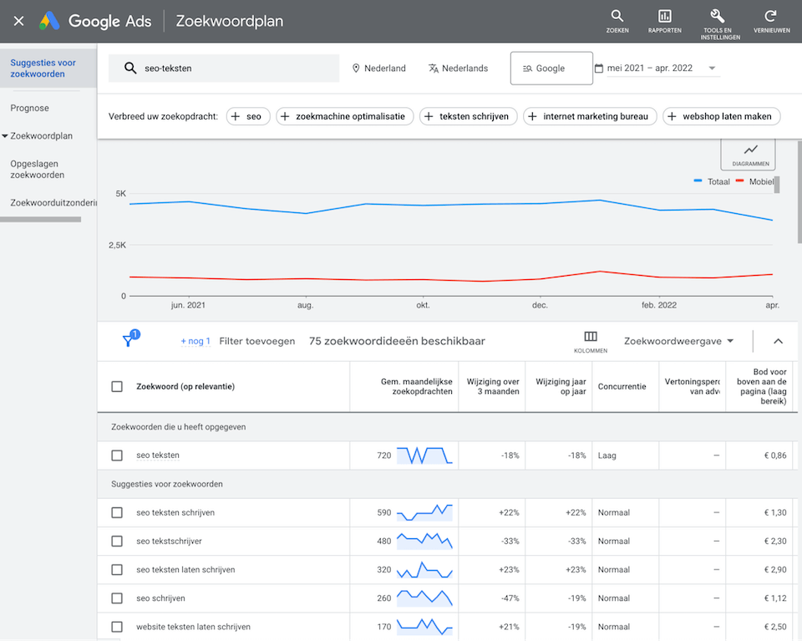The width and height of the screenshot is (802, 641).
Task: Click the 'seo schrijven' keyword text
Action: tap(160, 598)
